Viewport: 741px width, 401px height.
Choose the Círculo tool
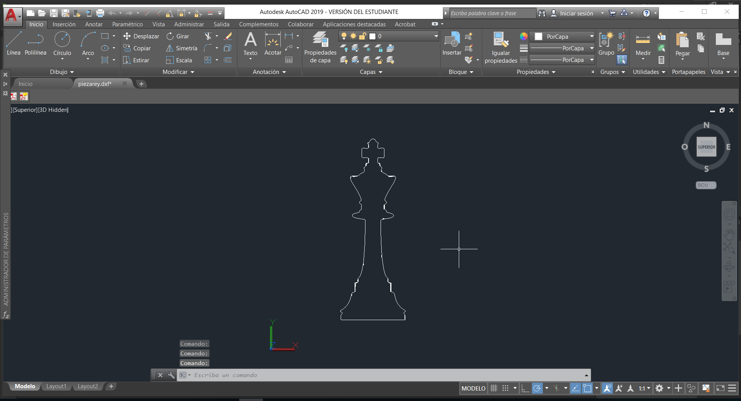pyautogui.click(x=62, y=44)
